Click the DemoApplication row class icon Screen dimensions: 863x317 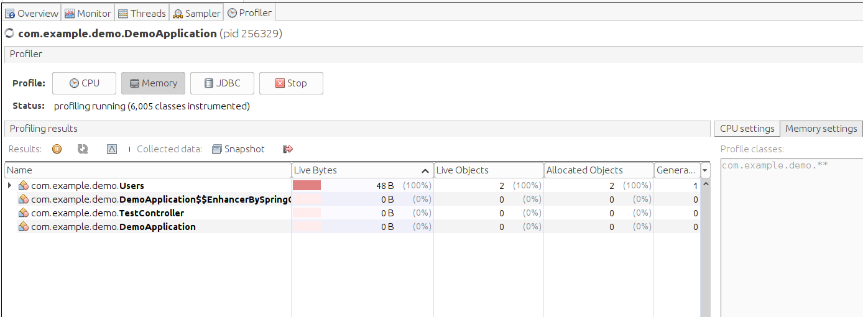pos(24,227)
